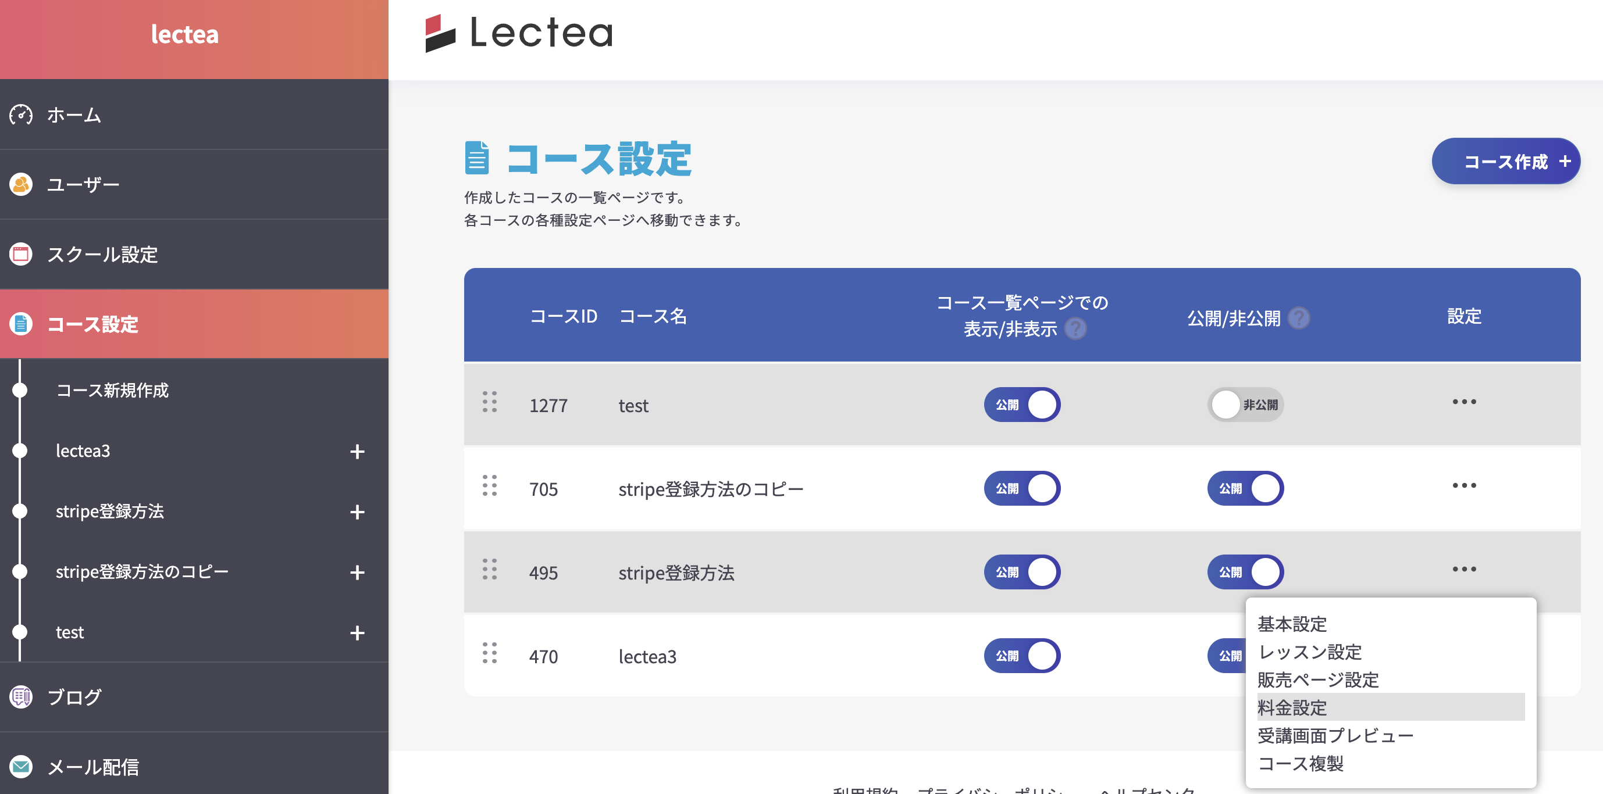Viewport: 1603px width, 794px height.
Task: Click the help icon beside 公開/非公開 header
Action: coord(1301,319)
